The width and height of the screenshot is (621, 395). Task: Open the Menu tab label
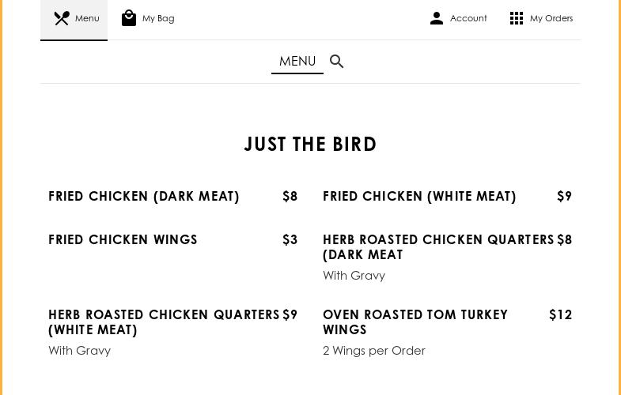pyautogui.click(x=87, y=18)
